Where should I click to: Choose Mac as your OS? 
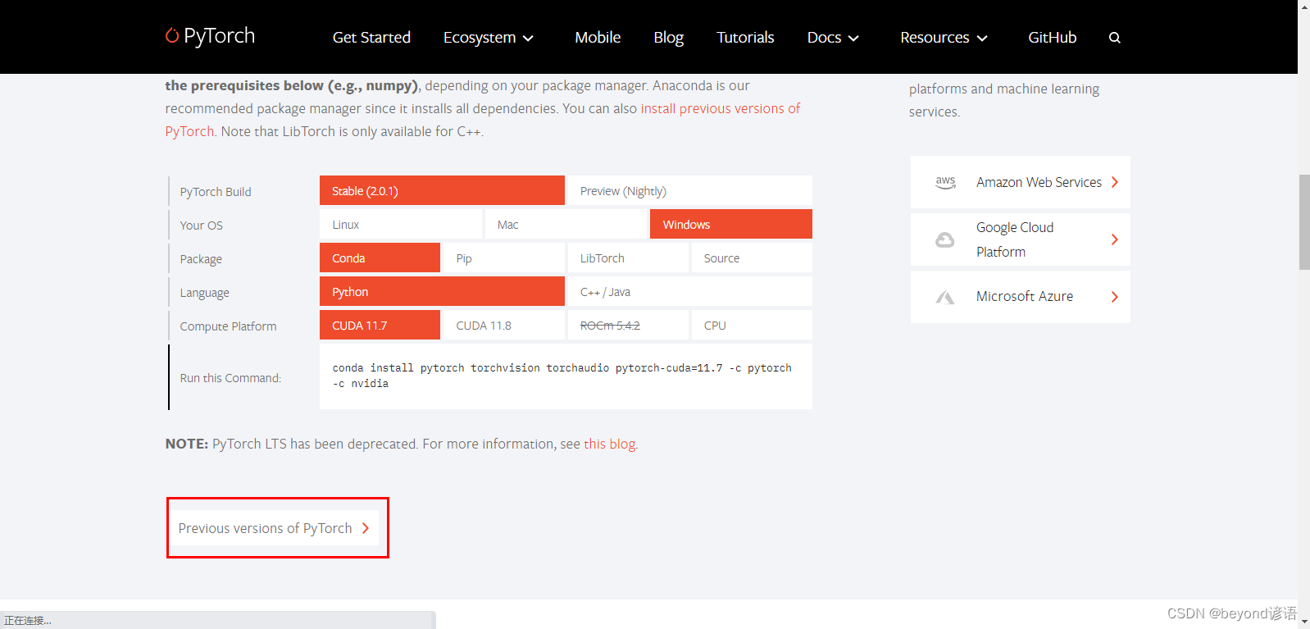click(566, 224)
